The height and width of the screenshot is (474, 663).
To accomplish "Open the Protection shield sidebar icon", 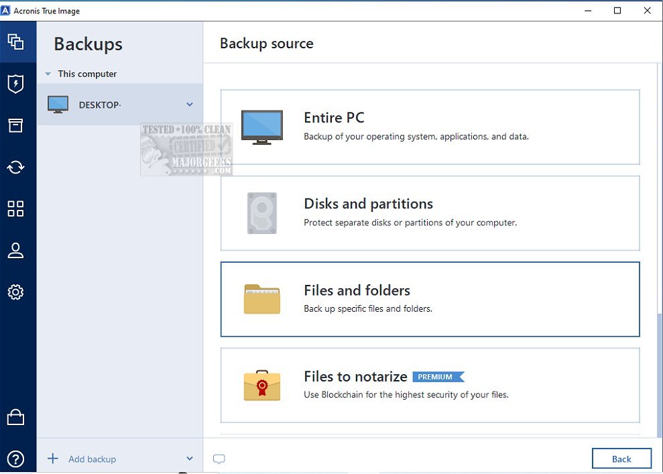I will (15, 83).
